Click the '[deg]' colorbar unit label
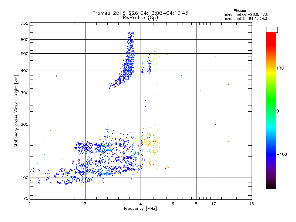 272,30
